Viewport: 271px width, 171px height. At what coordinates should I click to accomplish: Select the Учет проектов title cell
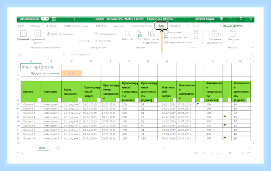point(31,67)
